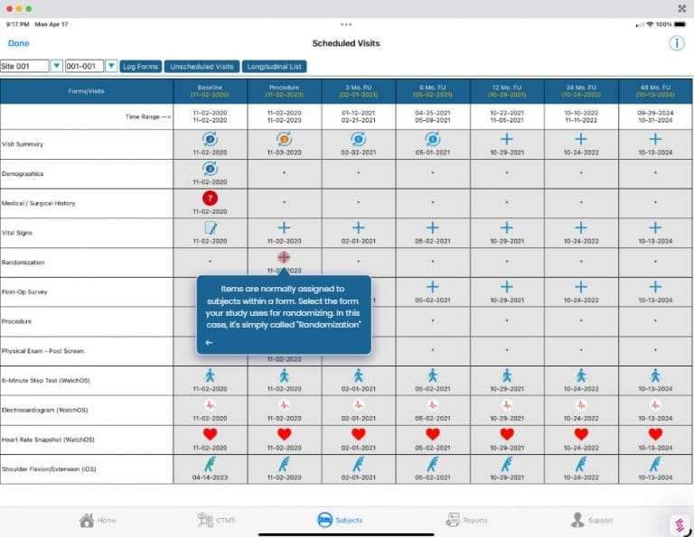The width and height of the screenshot is (694, 537).
Task: Click the 001-001 subject field
Action: (85, 66)
